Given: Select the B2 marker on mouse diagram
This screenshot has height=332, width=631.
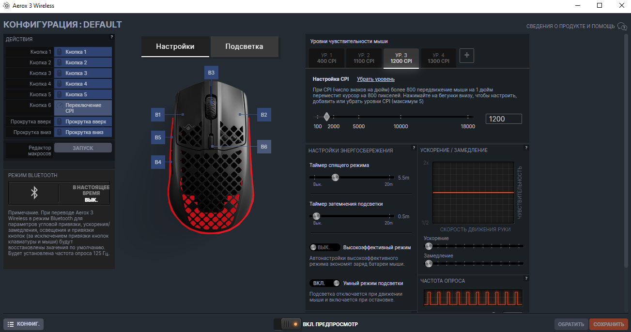Looking at the screenshot, I should tap(264, 115).
